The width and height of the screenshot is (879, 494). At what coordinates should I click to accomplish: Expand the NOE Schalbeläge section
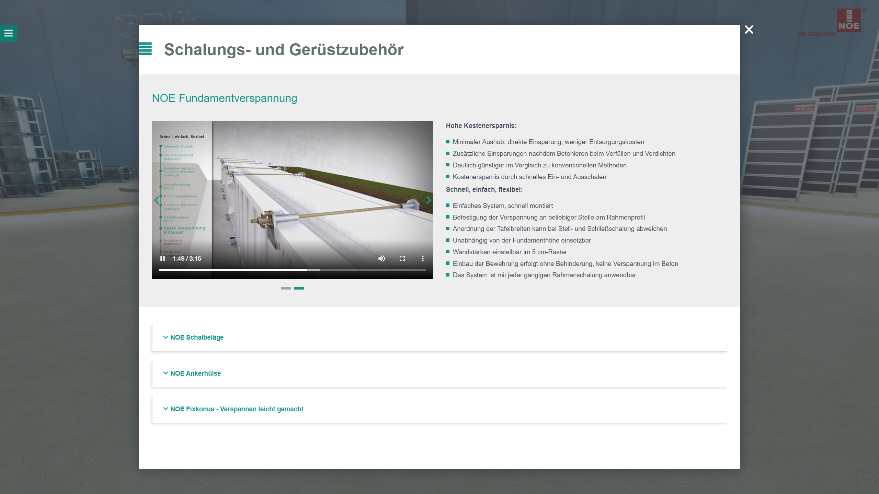click(x=439, y=338)
